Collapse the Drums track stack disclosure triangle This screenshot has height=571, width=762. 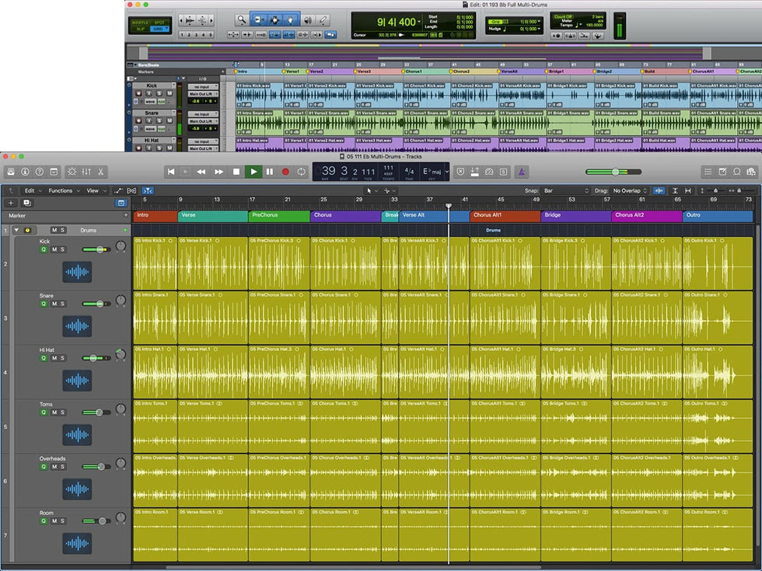pos(16,230)
